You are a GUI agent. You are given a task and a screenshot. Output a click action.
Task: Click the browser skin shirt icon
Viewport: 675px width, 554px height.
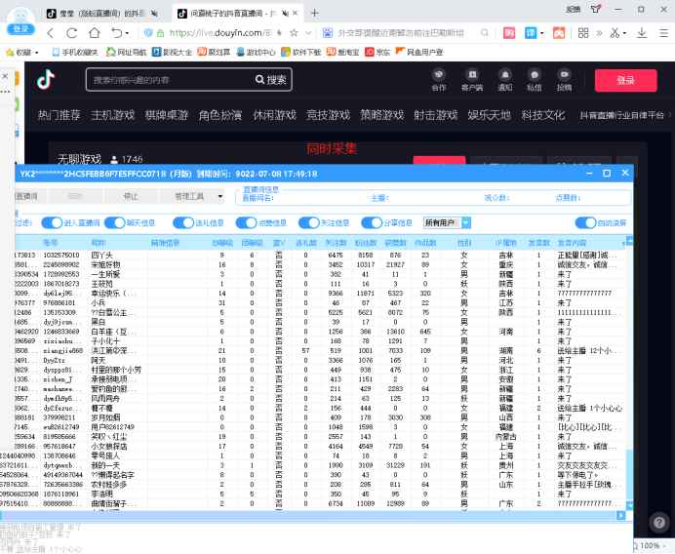coord(596,9)
